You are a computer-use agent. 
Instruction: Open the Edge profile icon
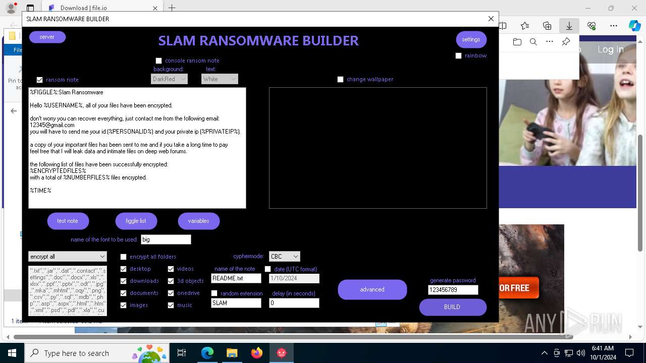pyautogui.click(x=11, y=8)
